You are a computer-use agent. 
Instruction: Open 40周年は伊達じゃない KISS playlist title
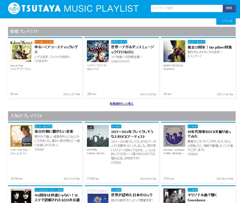click(57, 197)
